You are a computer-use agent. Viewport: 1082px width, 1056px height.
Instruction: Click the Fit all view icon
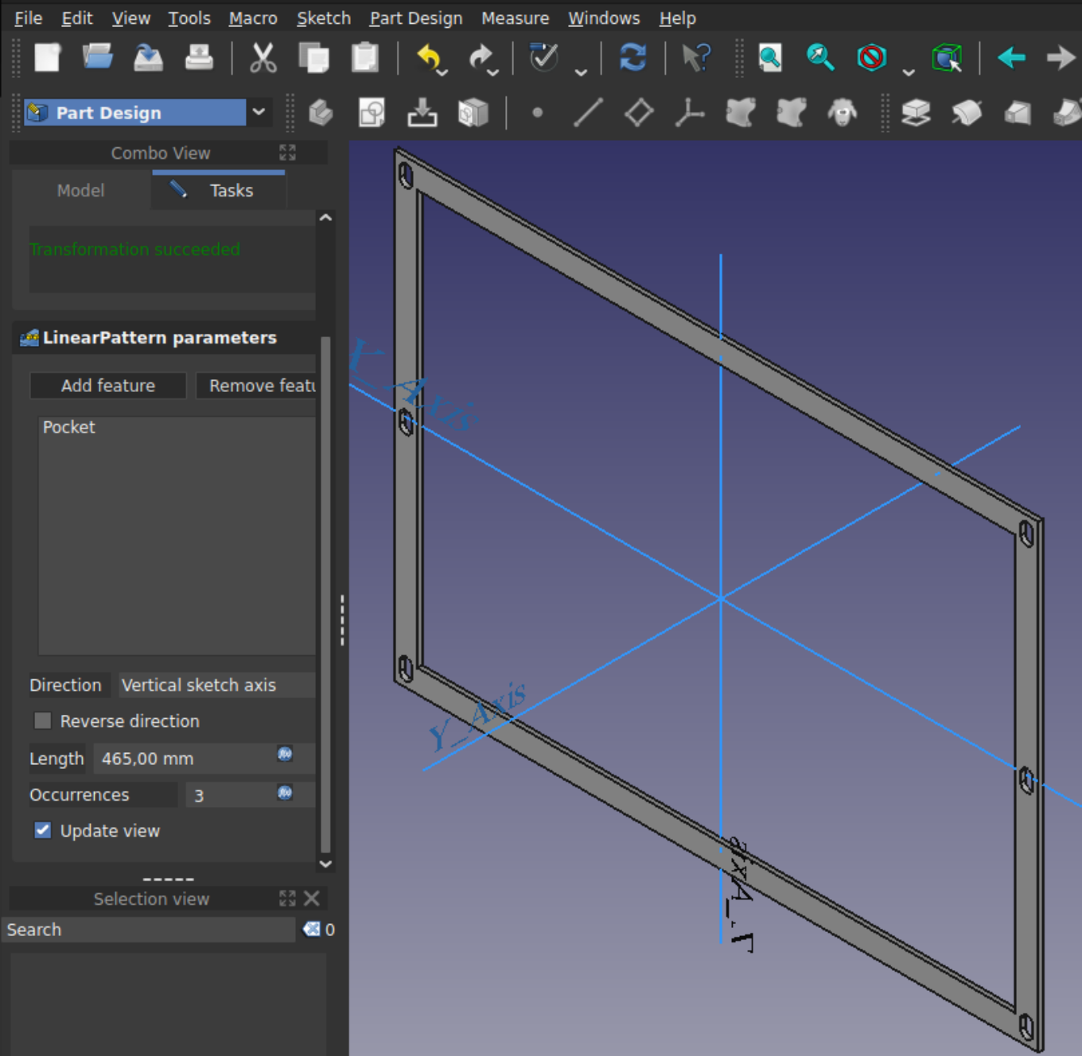point(769,58)
